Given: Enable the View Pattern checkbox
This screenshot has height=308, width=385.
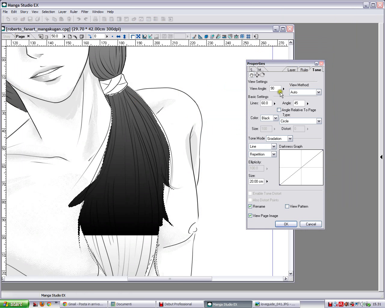Looking at the screenshot, I should [287, 206].
